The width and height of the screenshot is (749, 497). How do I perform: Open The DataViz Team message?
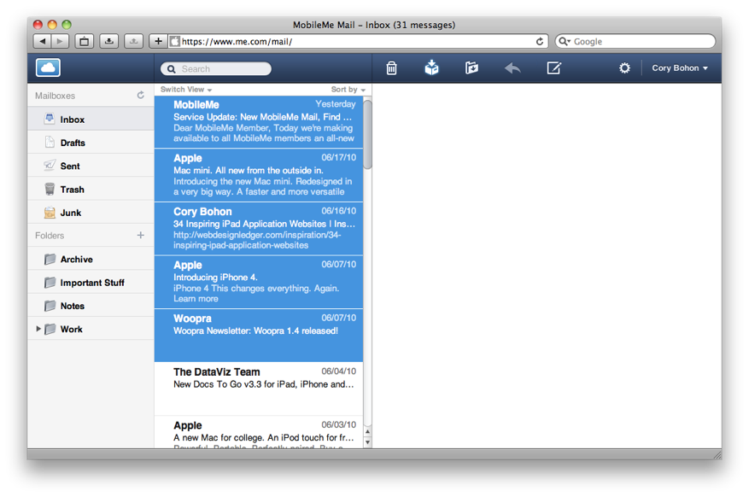259,389
